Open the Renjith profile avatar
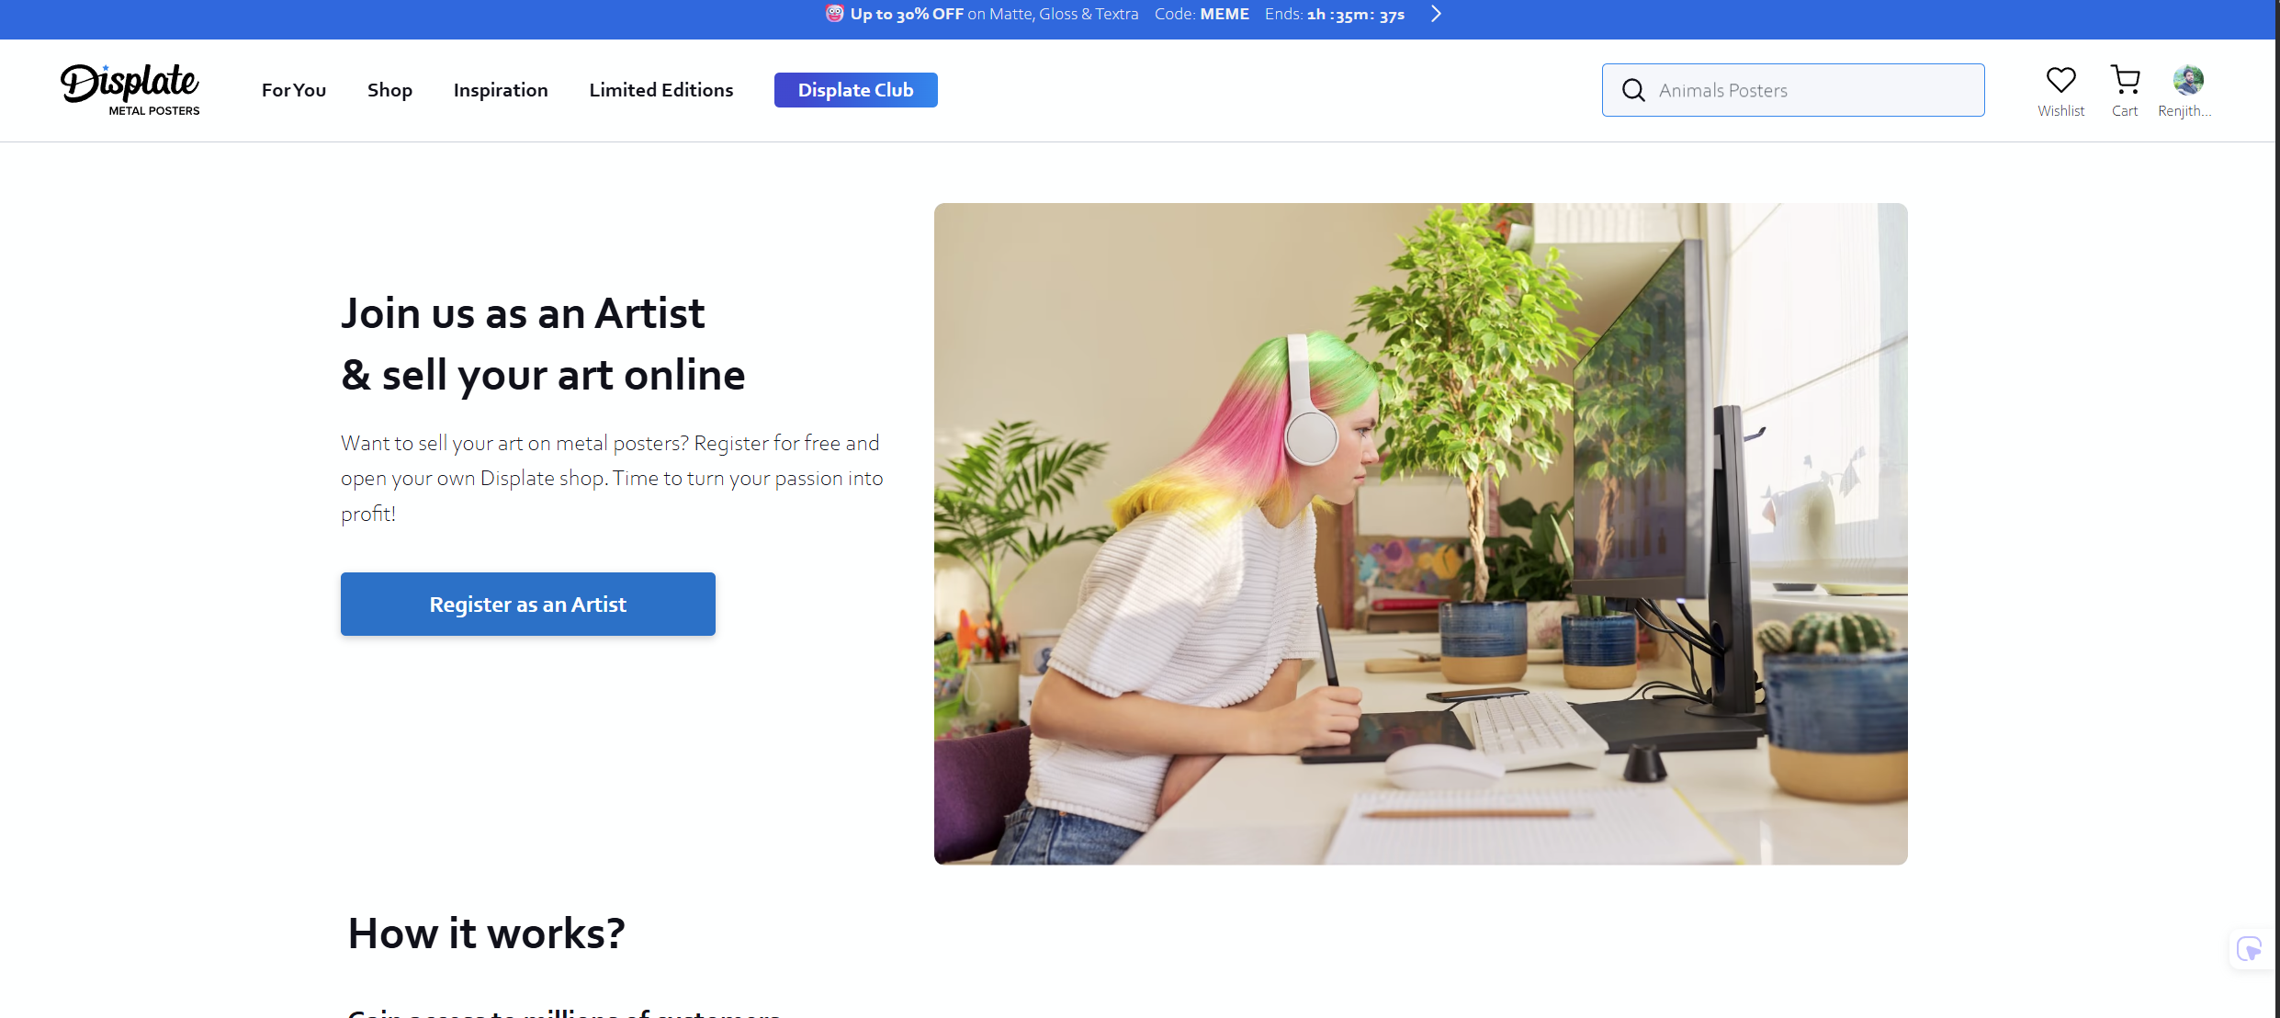The image size is (2280, 1018). click(2187, 80)
